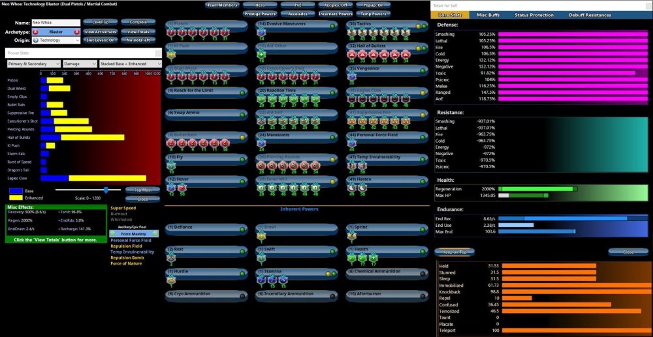Click the enhancement slot under Vengeance
Viewport: 653px width, 337px height.
click(351, 77)
